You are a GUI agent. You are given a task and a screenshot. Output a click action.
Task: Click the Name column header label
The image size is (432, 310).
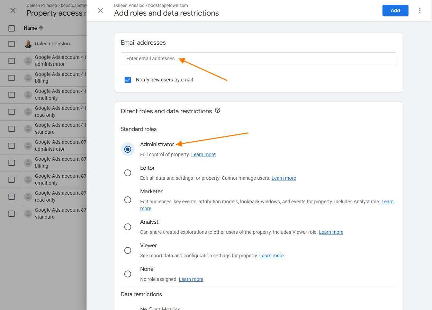(x=30, y=28)
